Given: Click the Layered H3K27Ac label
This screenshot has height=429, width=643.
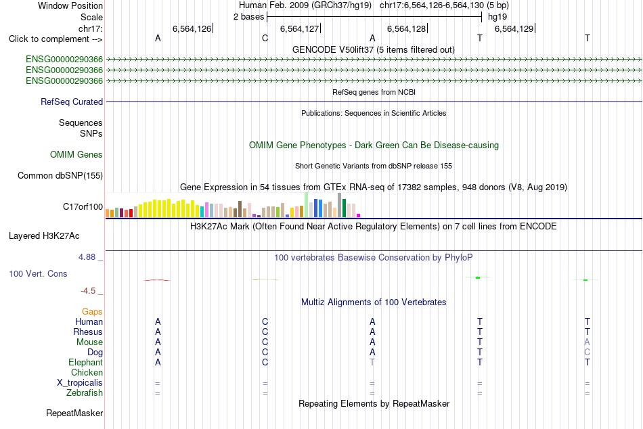Looking at the screenshot, I should coord(44,236).
